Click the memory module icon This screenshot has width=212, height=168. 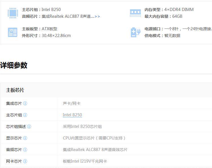coord(135,13)
